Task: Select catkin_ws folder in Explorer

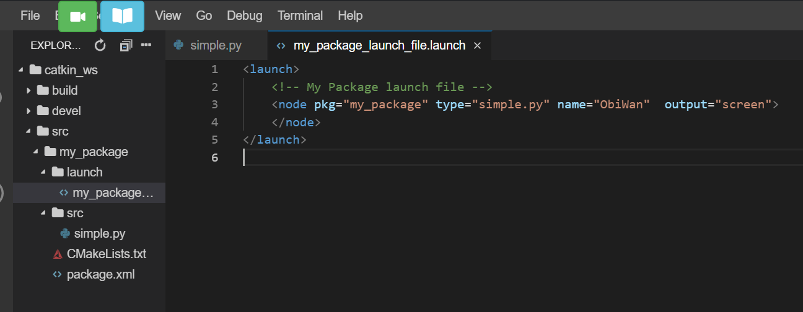Action: coord(89,70)
